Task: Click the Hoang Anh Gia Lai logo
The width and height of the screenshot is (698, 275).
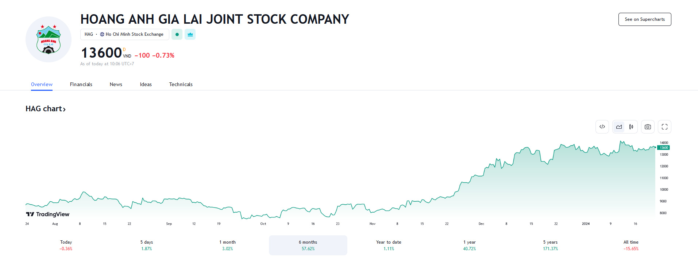Action: pos(49,39)
